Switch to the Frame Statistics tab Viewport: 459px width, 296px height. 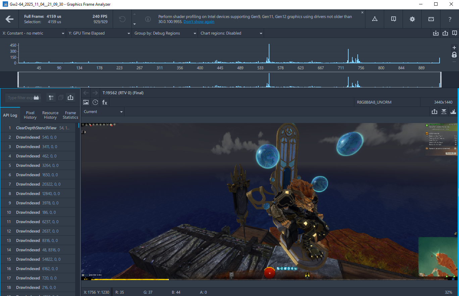click(70, 115)
